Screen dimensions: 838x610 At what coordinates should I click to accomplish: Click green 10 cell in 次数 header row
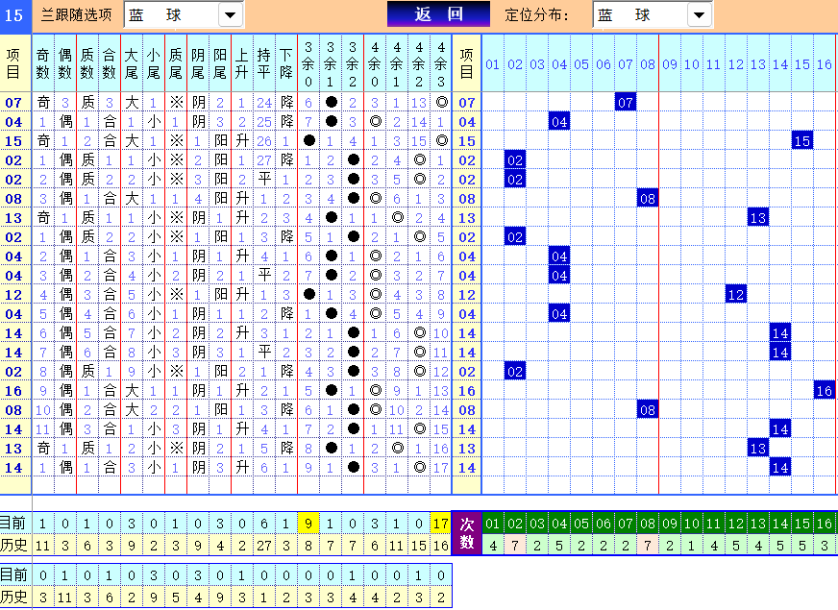(x=692, y=524)
